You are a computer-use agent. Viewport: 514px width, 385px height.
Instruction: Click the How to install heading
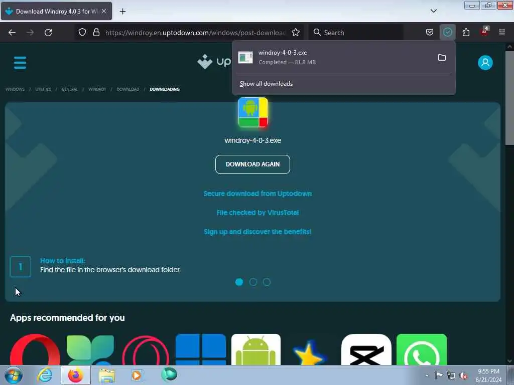(63, 261)
